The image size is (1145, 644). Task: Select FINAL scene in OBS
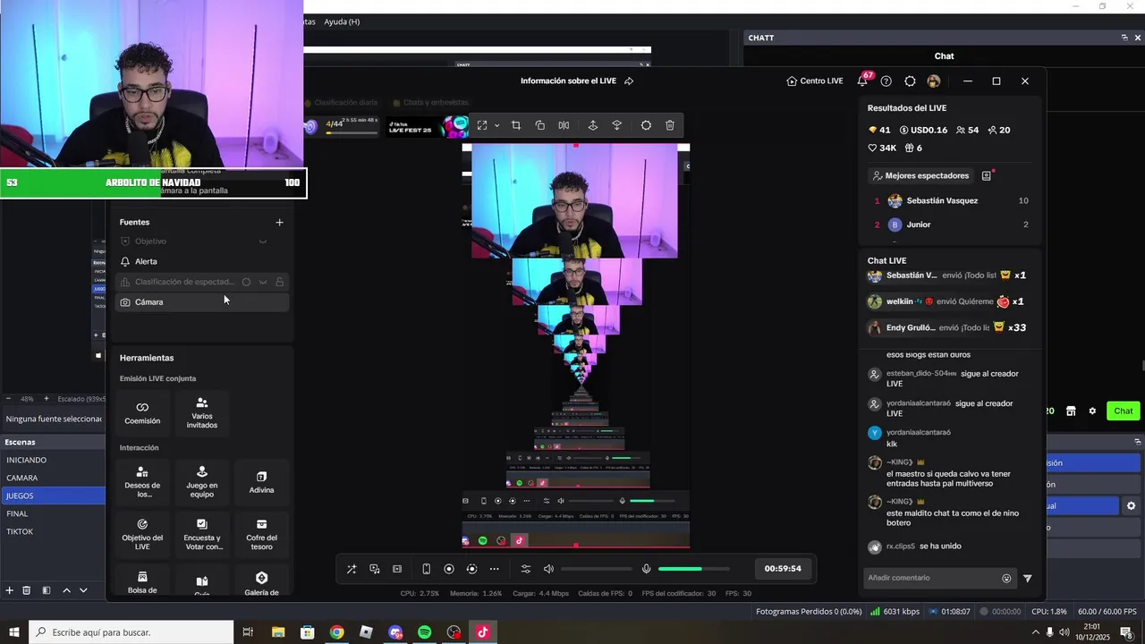coord(53,513)
